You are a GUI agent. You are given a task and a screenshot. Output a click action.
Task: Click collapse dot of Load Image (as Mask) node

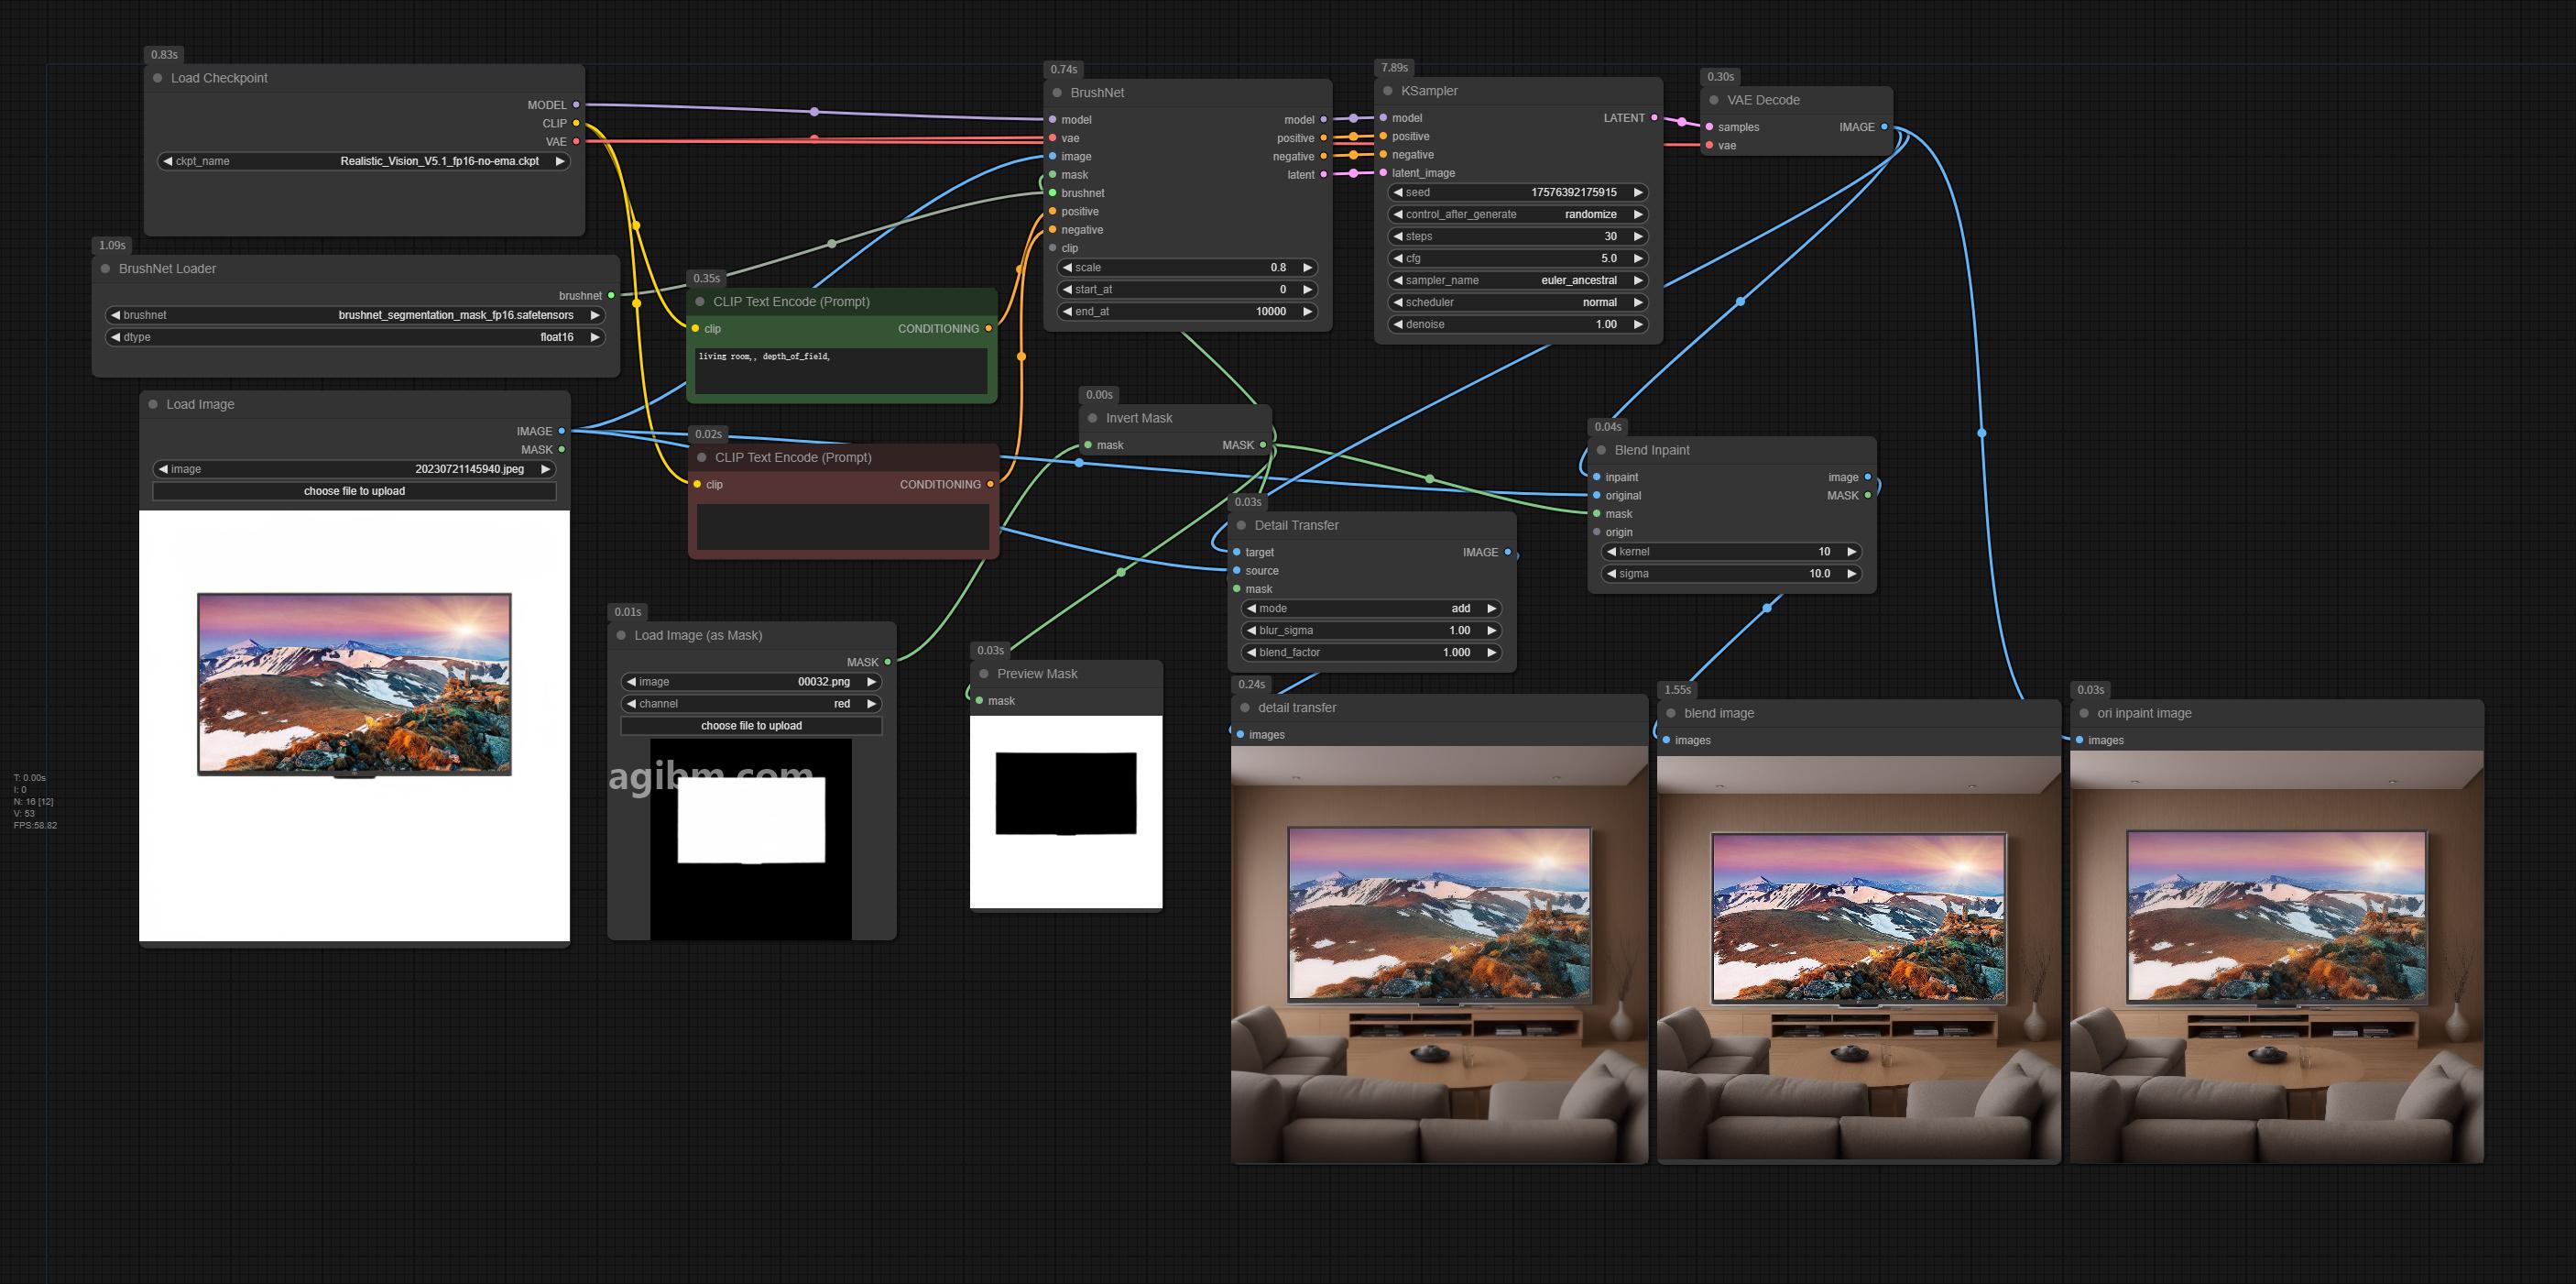(x=621, y=635)
